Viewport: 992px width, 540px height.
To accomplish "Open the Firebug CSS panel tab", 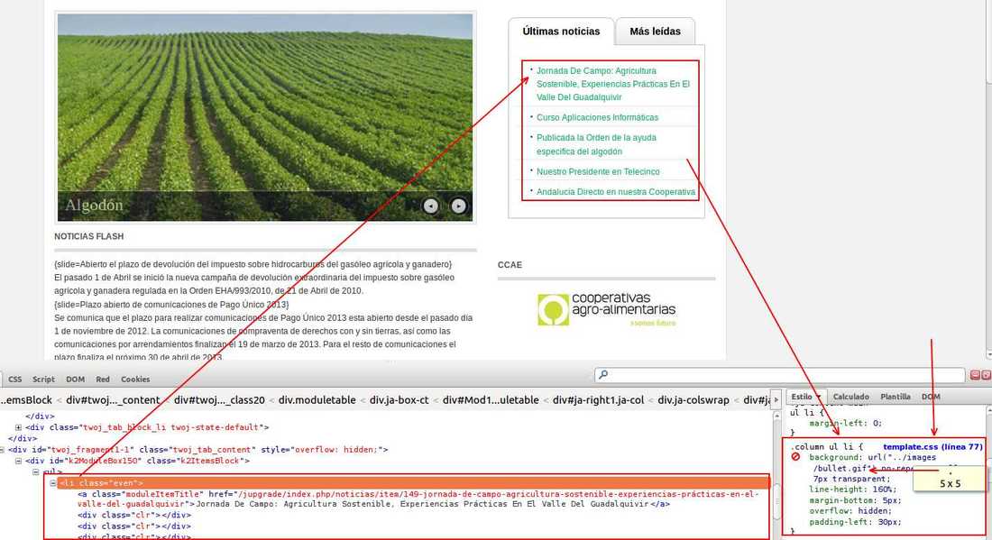I will tap(15, 380).
